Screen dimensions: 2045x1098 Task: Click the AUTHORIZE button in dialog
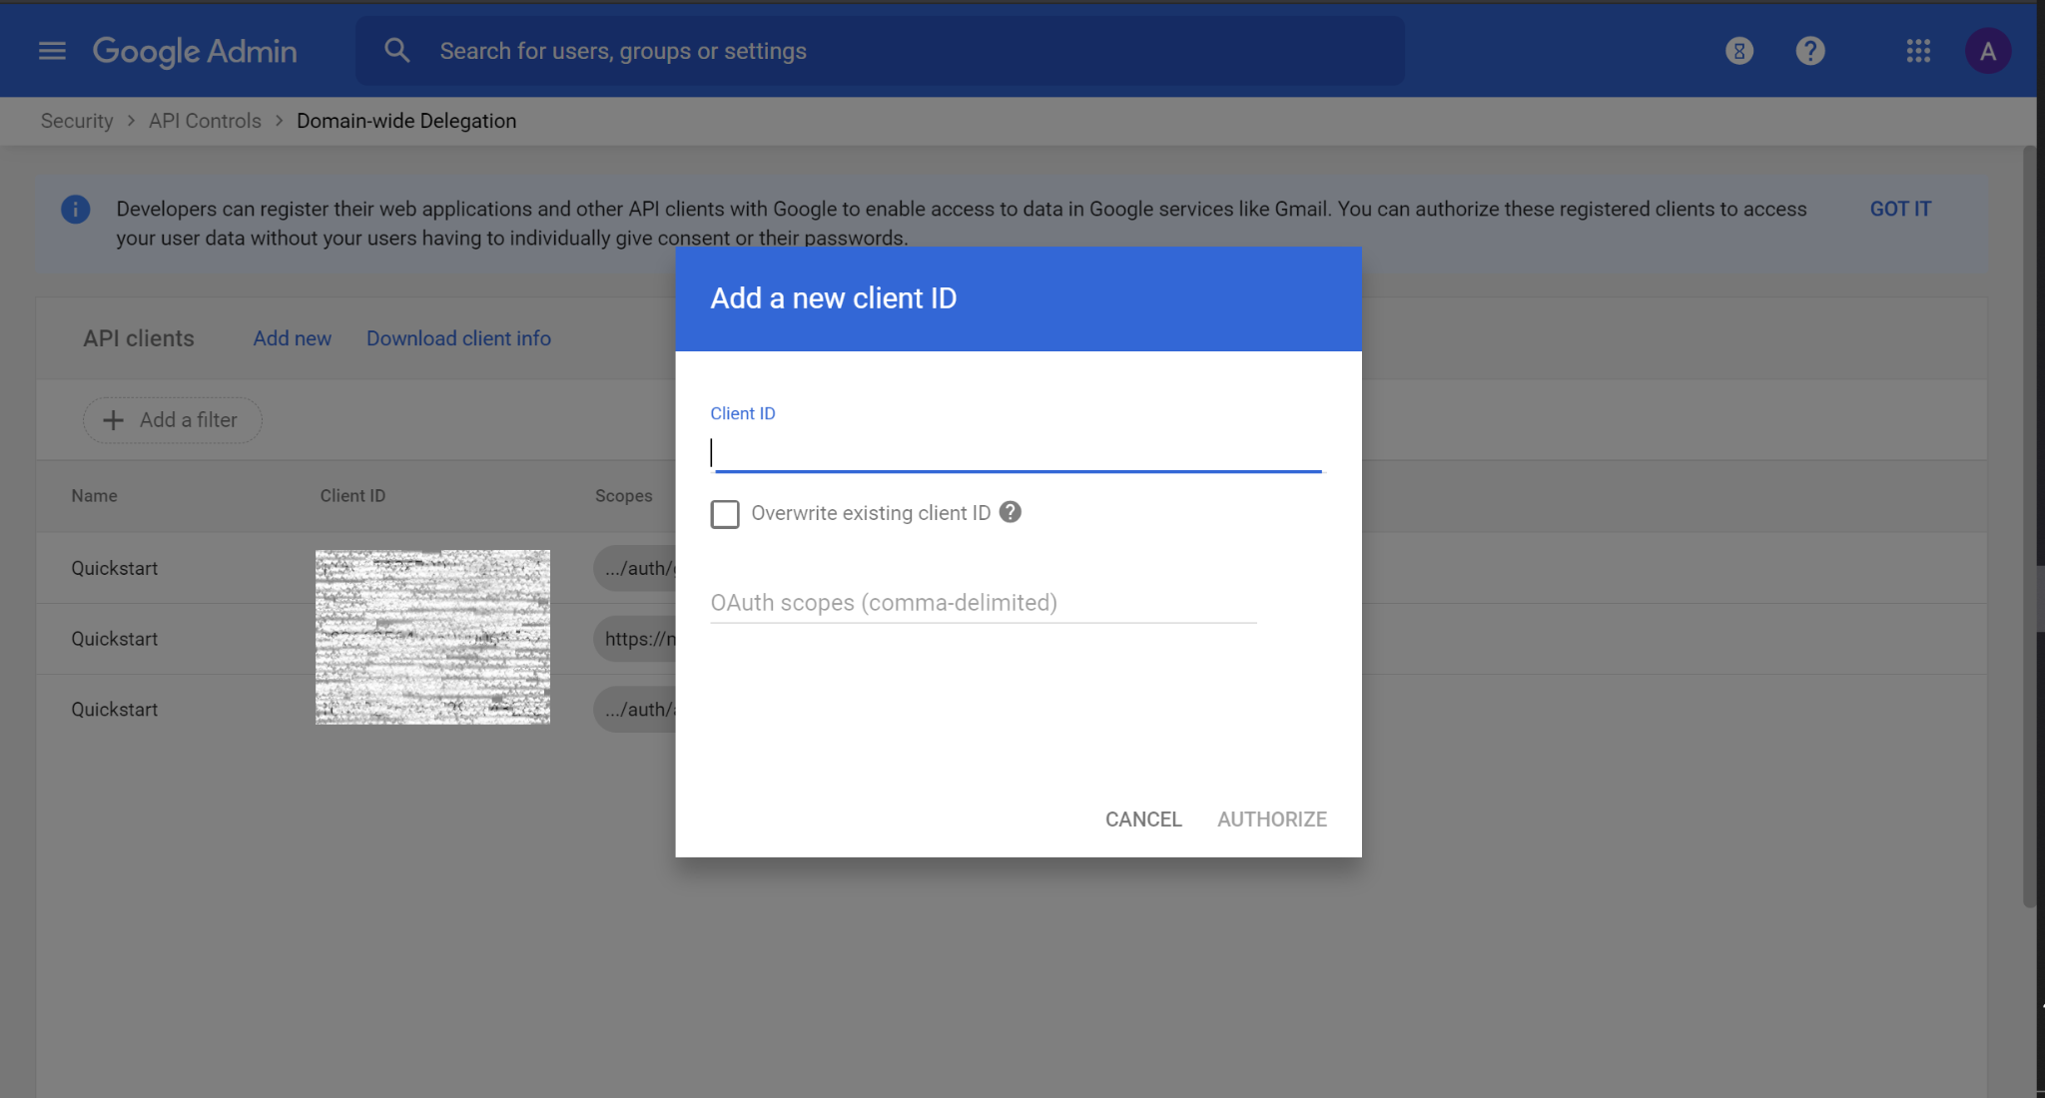(1271, 820)
